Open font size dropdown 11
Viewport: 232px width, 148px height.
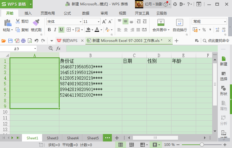pyautogui.click(x=98, y=22)
